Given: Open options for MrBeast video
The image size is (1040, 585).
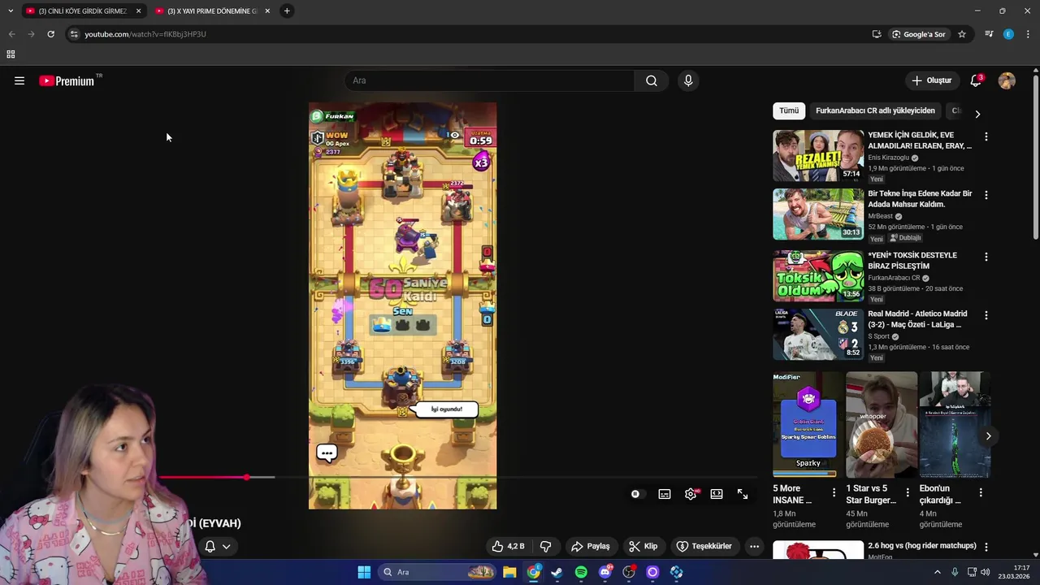Looking at the screenshot, I should [x=986, y=195].
